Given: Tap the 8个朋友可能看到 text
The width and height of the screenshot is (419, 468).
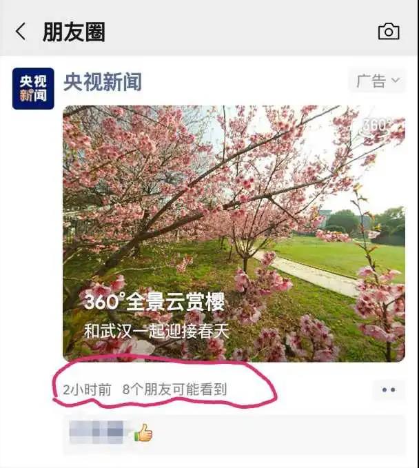Looking at the screenshot, I should point(174,389).
